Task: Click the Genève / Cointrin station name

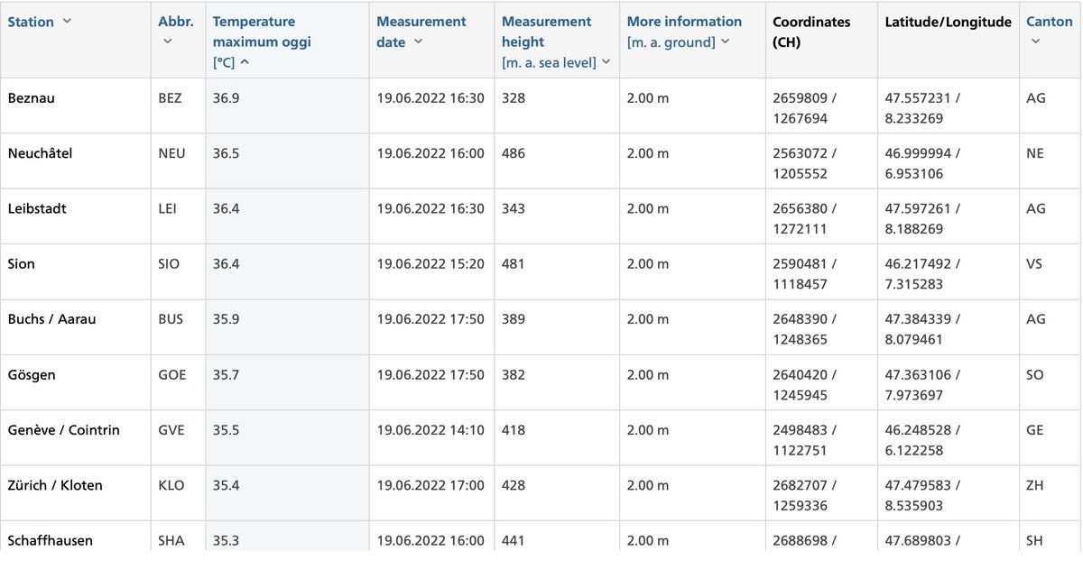Action: click(64, 430)
